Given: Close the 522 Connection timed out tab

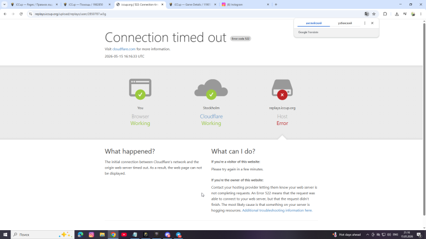Looking at the screenshot, I should click(x=162, y=4).
